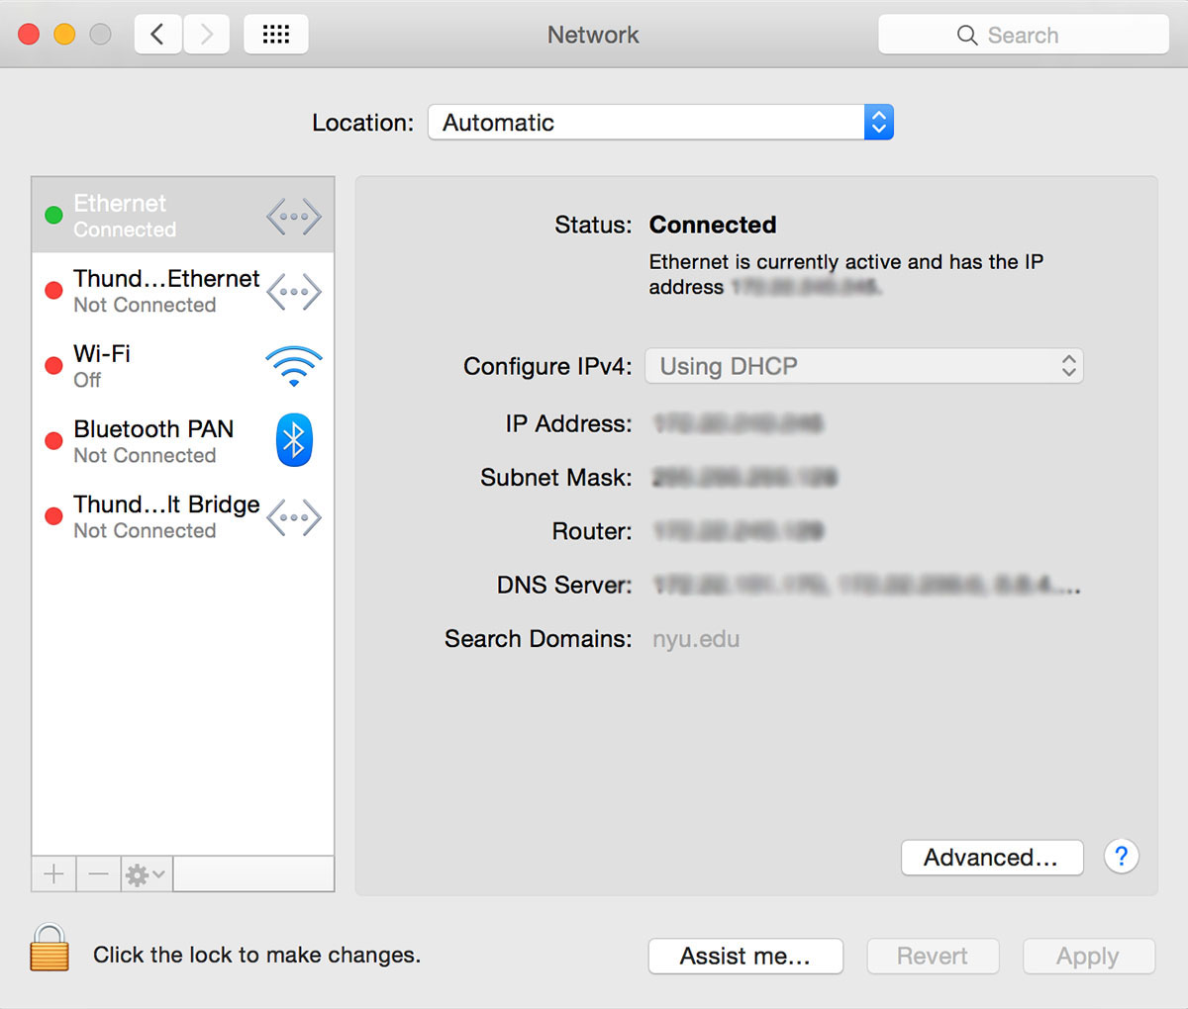Go back with the left arrow

coord(157,35)
